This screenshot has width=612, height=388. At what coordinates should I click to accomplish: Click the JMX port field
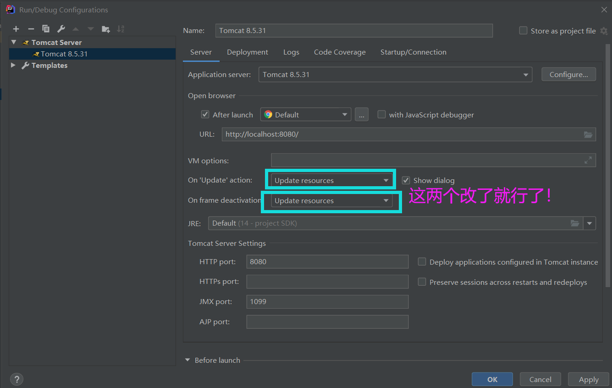click(x=327, y=302)
